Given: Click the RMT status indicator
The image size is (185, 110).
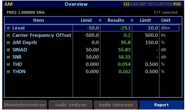Looking at the screenshot, I should 143,4.
